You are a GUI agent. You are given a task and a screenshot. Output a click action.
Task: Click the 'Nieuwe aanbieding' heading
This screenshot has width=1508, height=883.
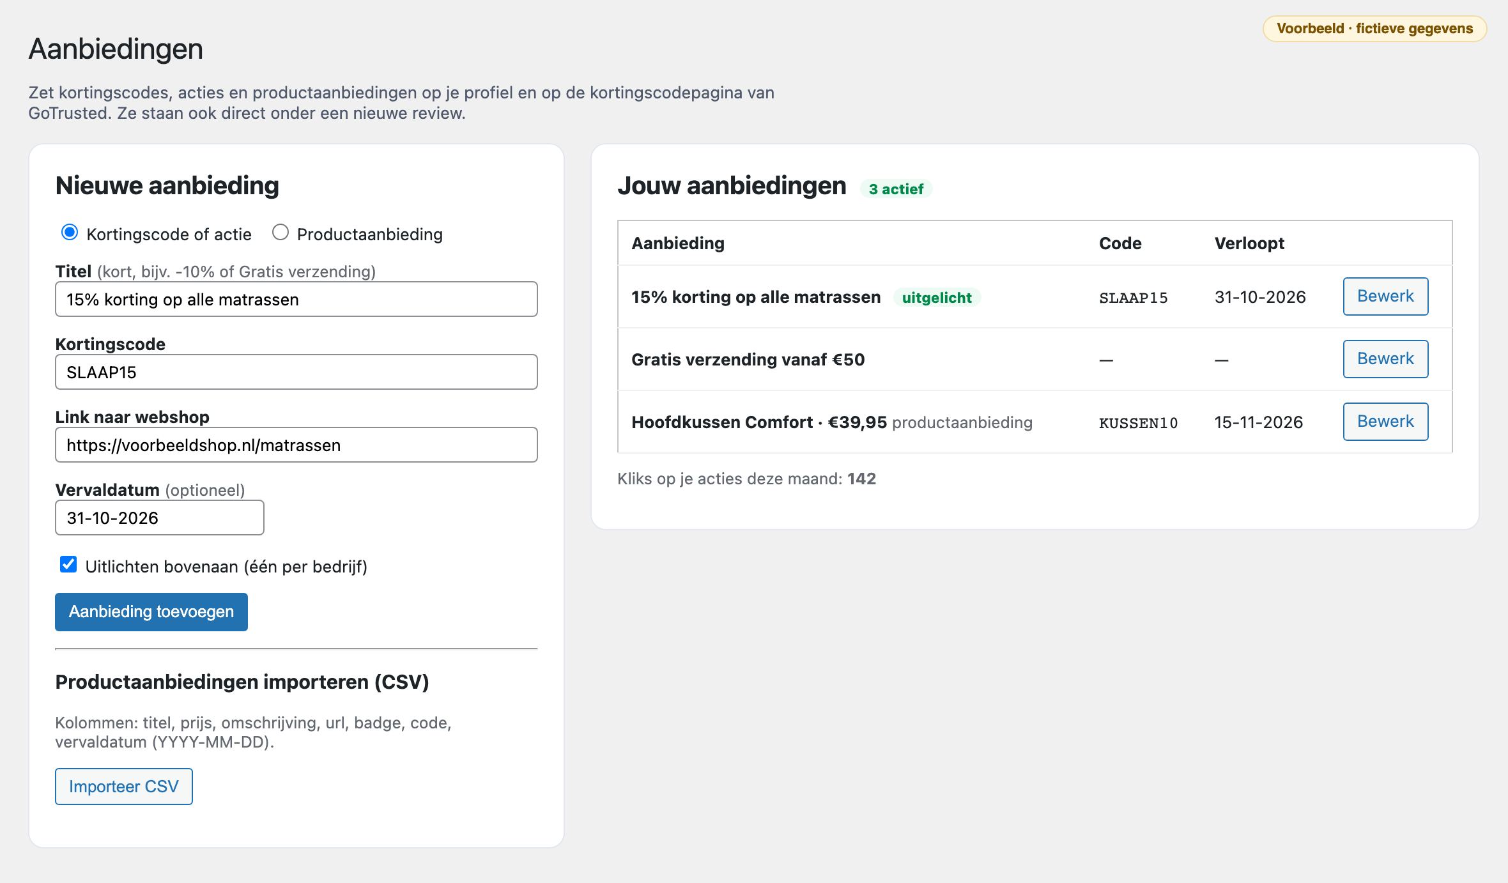tap(167, 186)
